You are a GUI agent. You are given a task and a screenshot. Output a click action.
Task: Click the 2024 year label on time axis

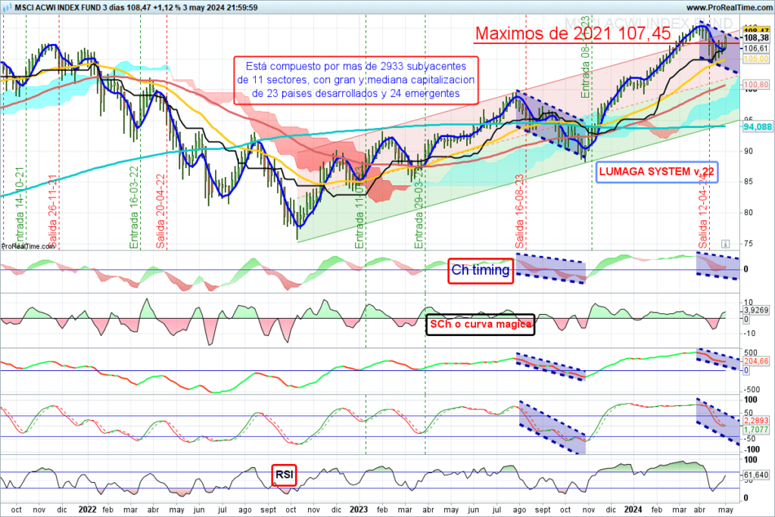pos(633,509)
